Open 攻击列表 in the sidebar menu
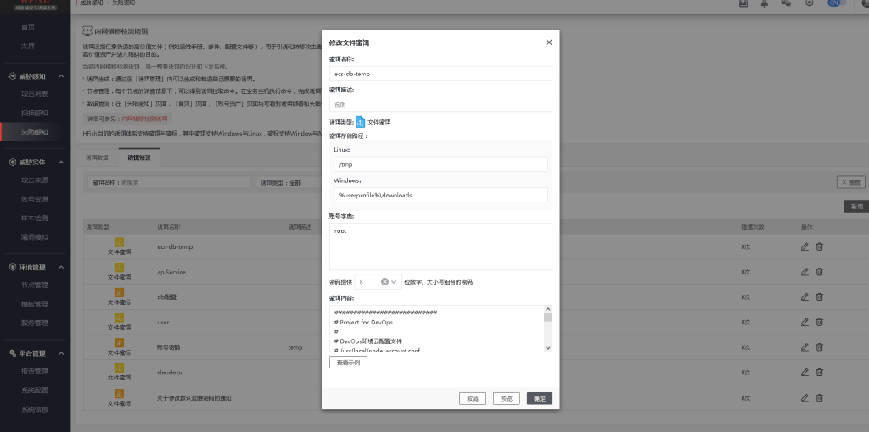 [x=35, y=94]
